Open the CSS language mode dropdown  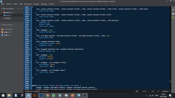tap(153, 91)
